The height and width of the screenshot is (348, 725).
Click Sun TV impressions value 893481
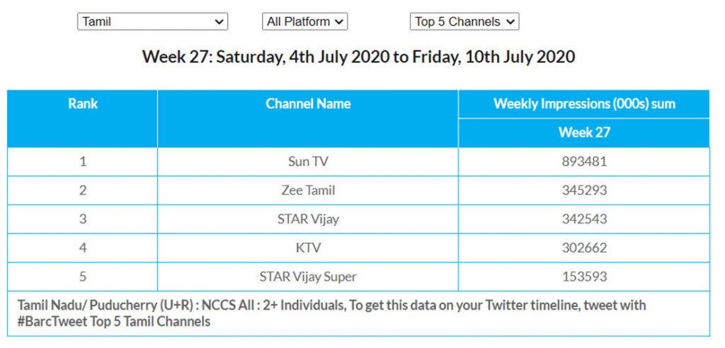tap(584, 161)
